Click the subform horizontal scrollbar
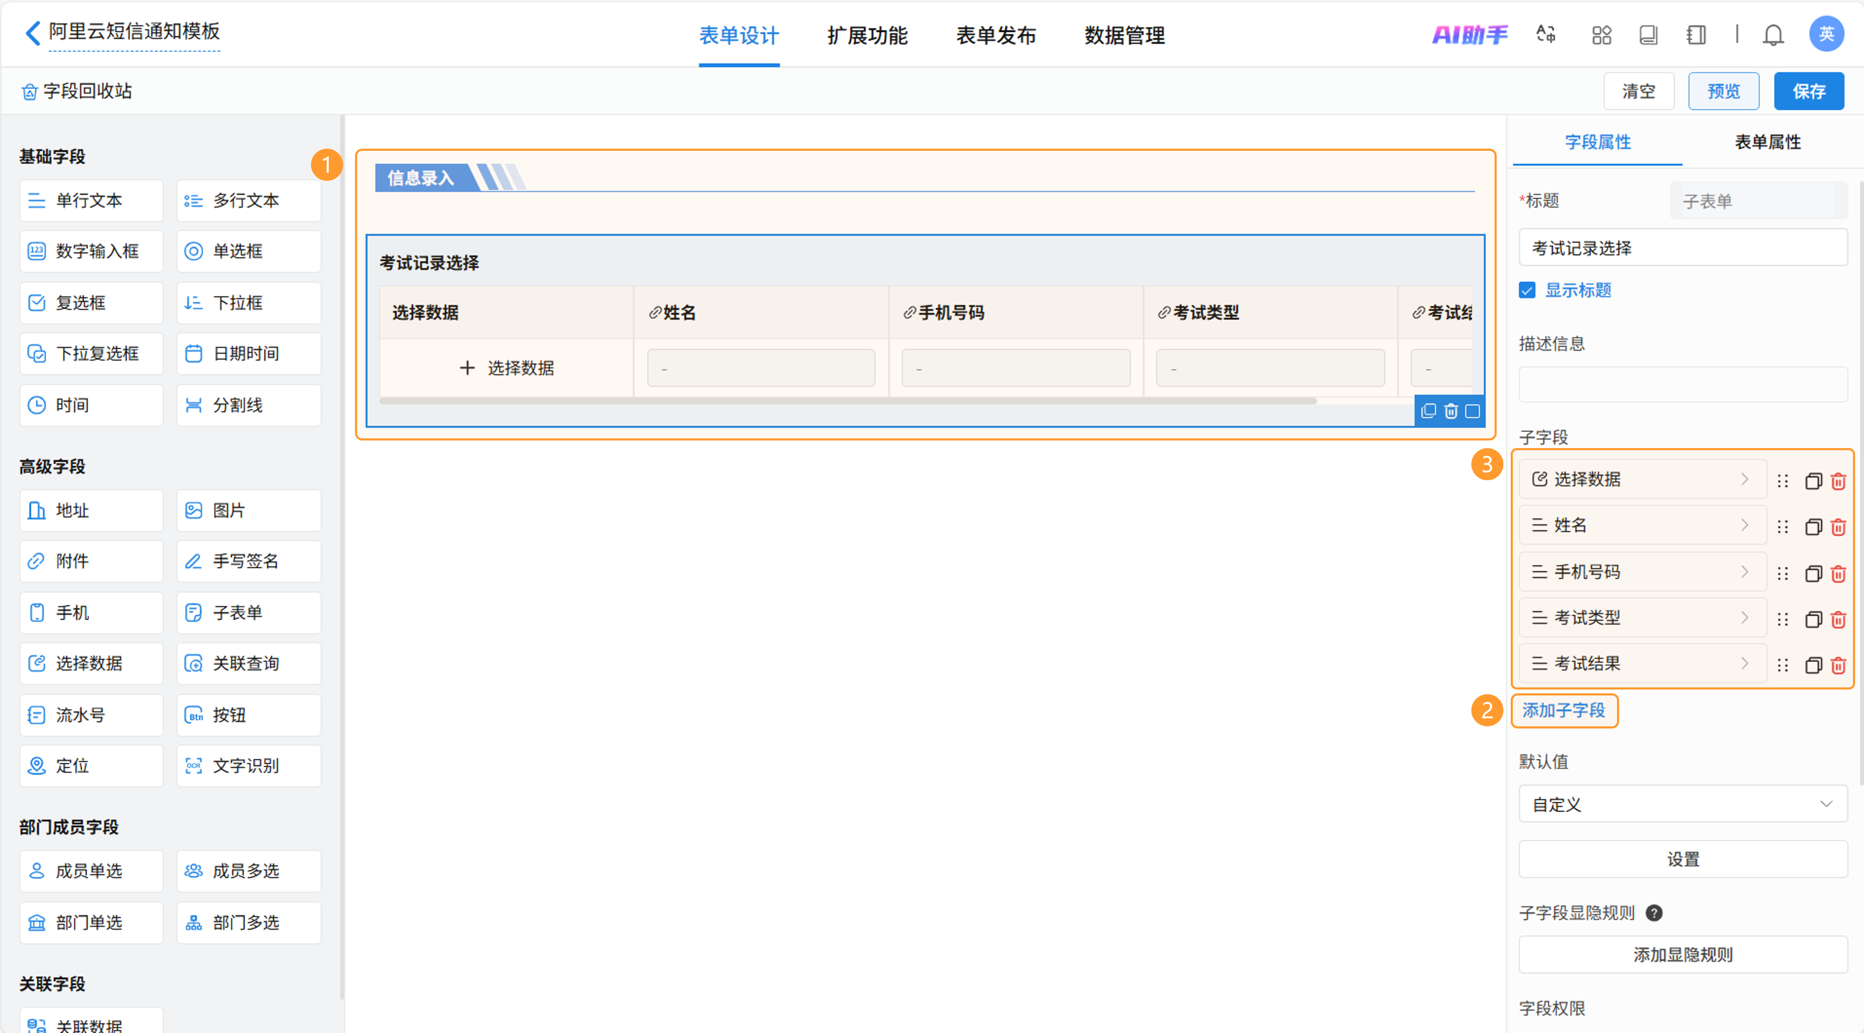Viewport: 1864px width, 1033px height. click(846, 401)
